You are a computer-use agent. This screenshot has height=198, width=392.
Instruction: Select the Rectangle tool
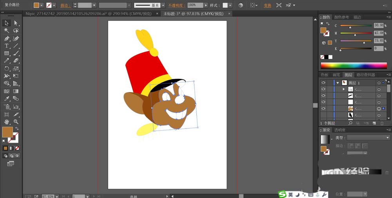[x=7, y=53]
